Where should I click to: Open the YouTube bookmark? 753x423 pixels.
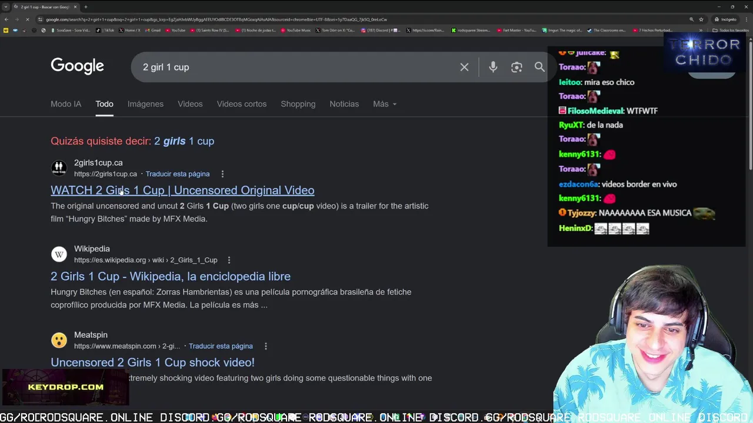click(175, 31)
